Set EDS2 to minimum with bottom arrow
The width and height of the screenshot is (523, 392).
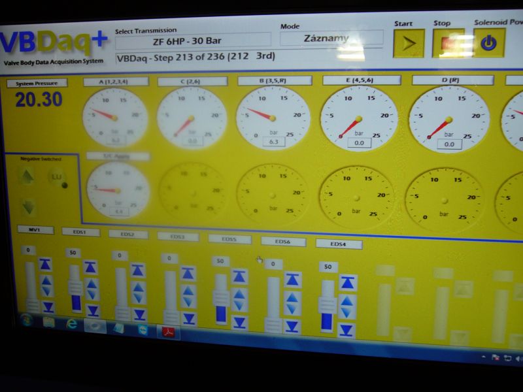tap(140, 315)
